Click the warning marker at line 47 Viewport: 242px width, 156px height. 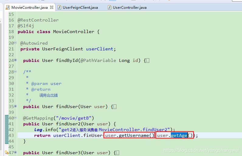tap(6, 152)
